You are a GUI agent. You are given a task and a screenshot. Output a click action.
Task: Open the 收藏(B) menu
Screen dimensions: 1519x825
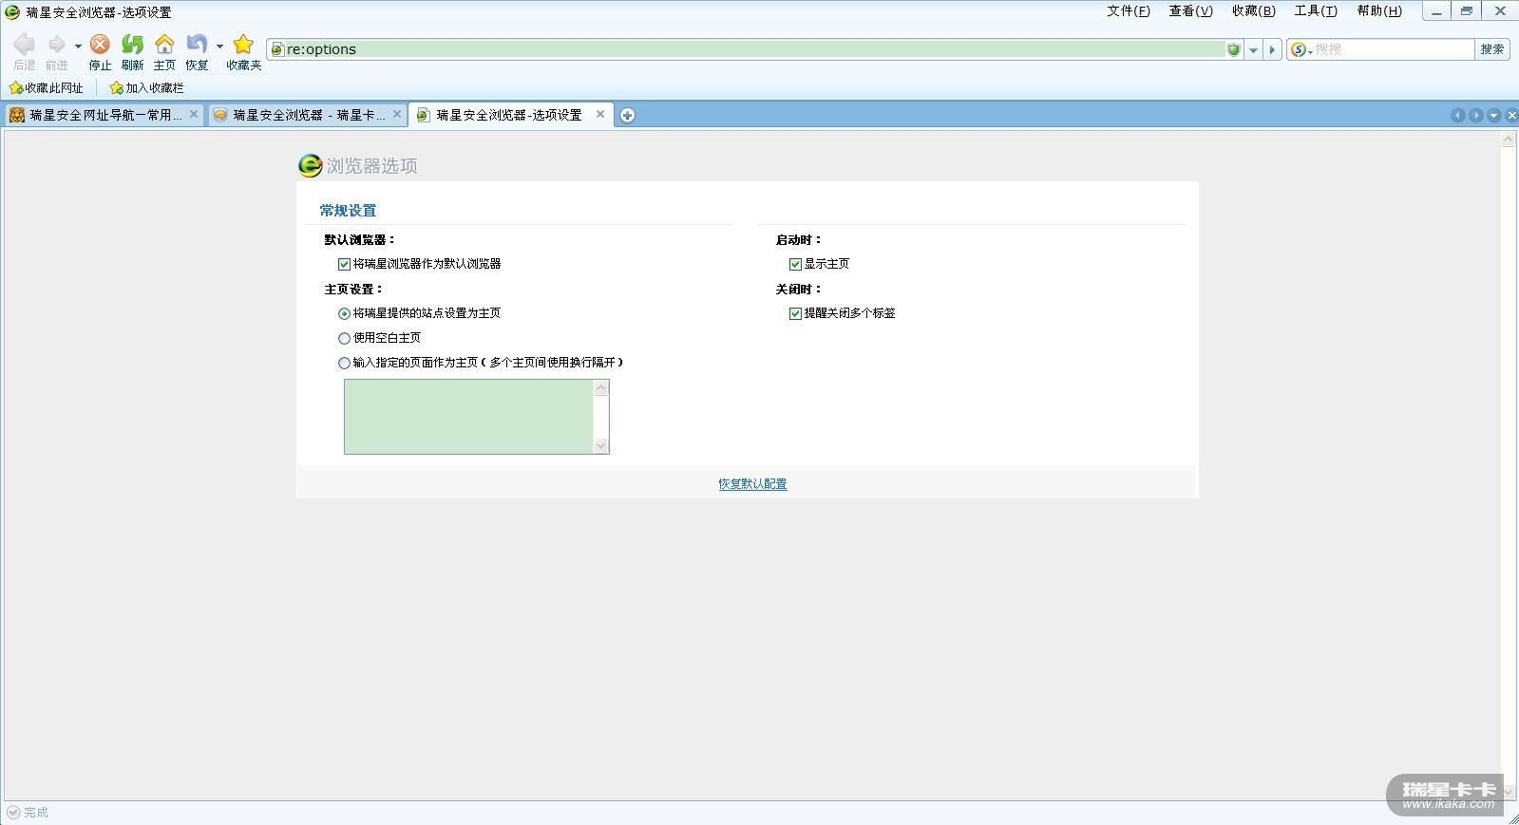(x=1253, y=11)
